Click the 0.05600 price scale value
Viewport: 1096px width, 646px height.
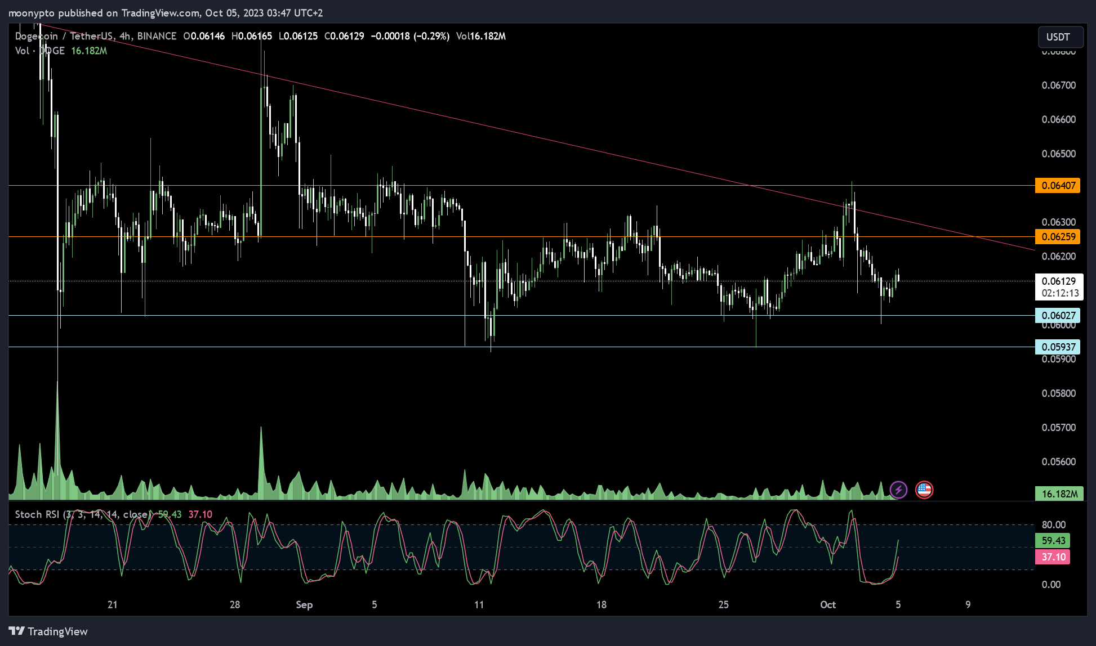(x=1059, y=462)
